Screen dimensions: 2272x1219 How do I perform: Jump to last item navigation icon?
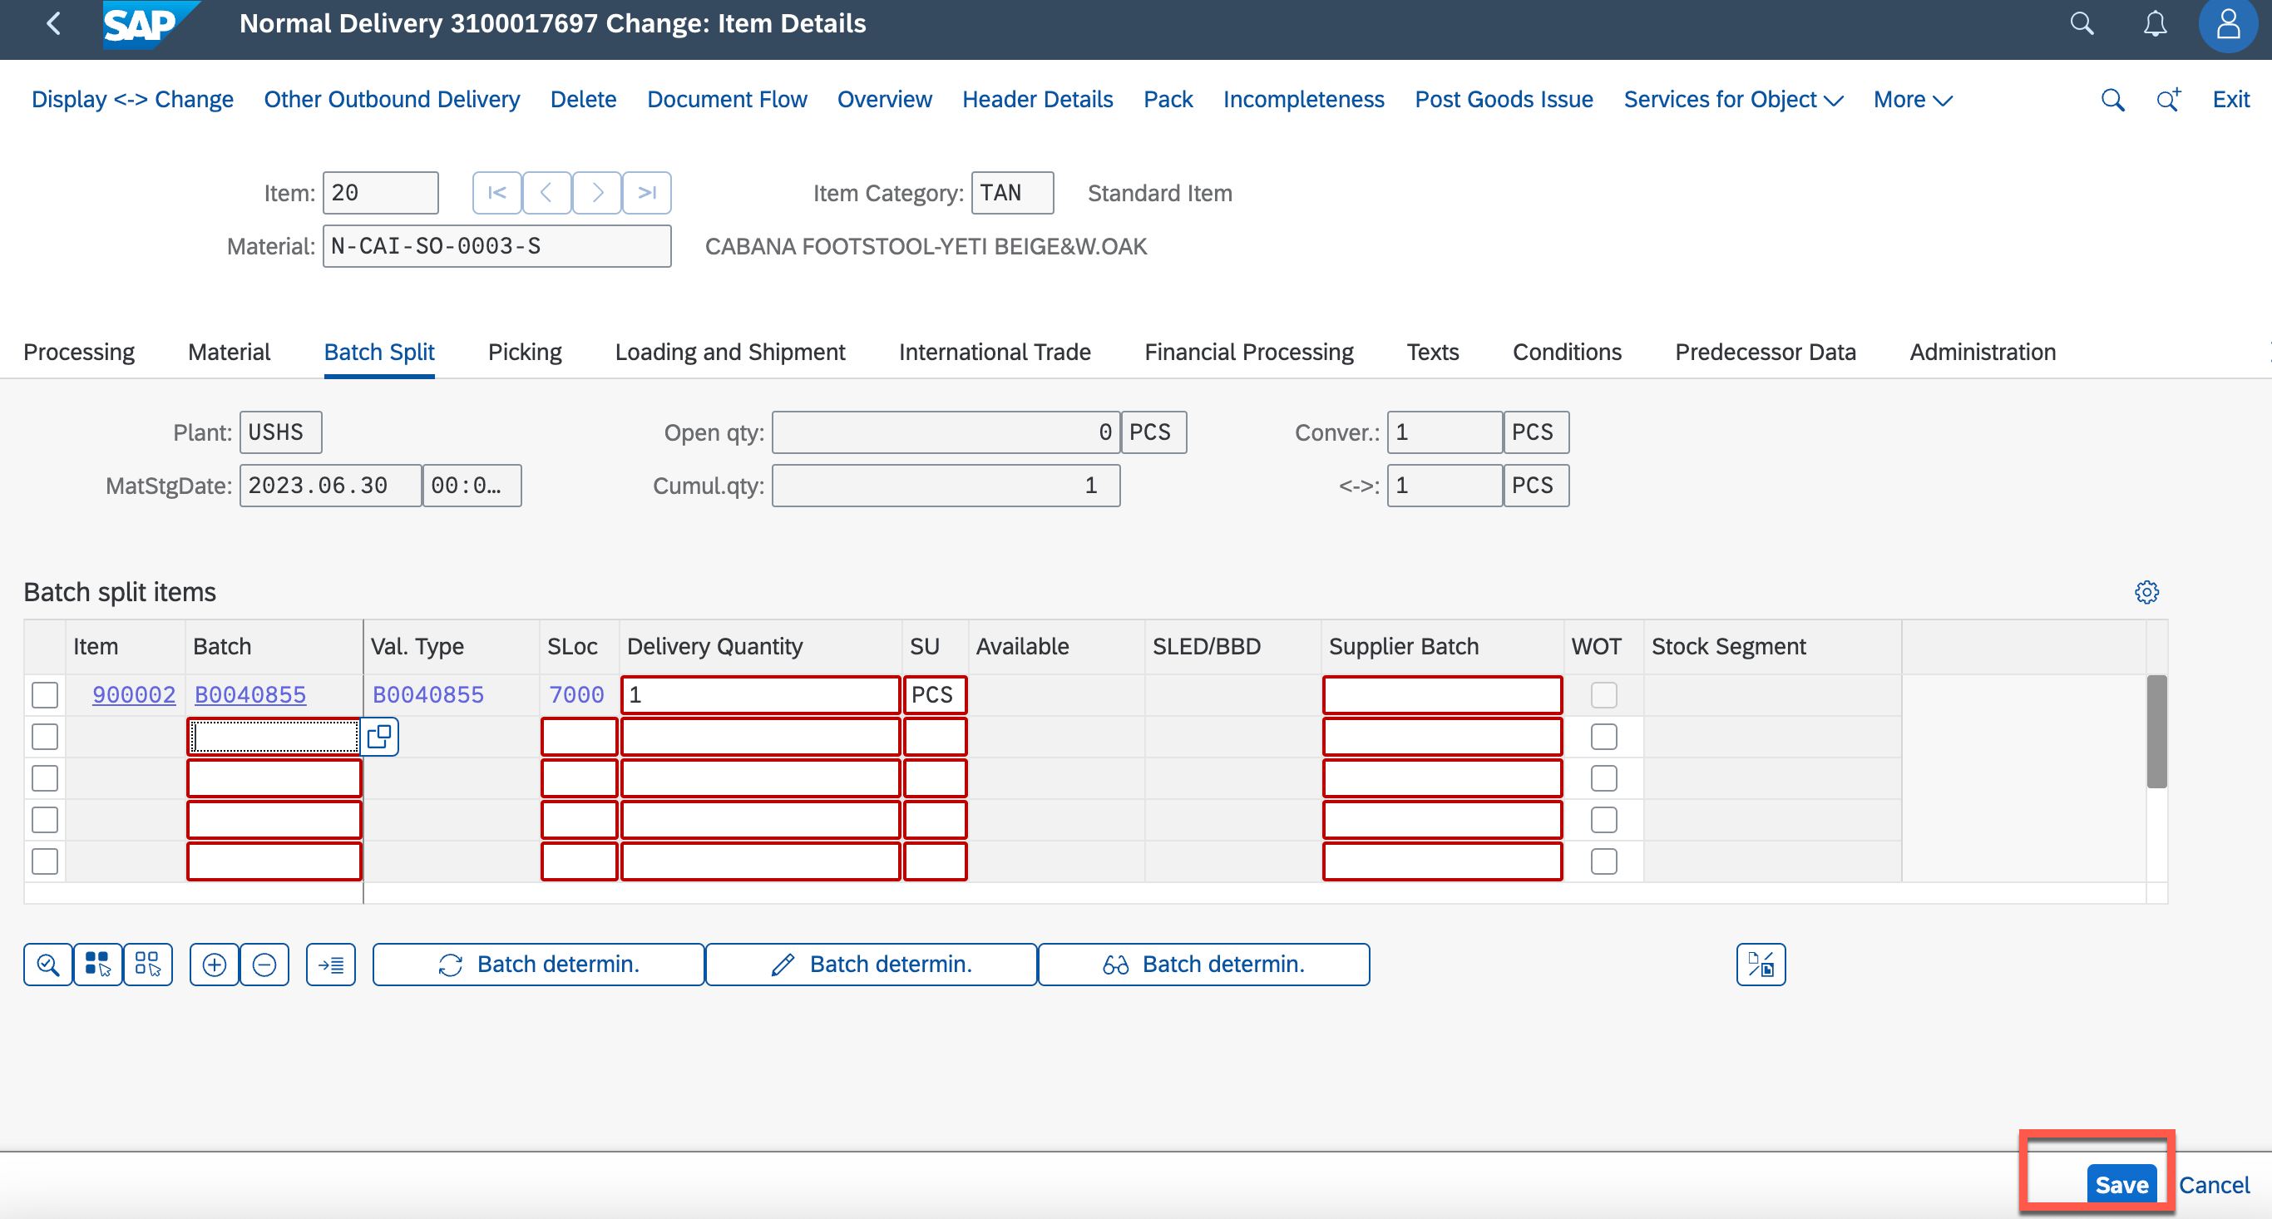tap(646, 192)
